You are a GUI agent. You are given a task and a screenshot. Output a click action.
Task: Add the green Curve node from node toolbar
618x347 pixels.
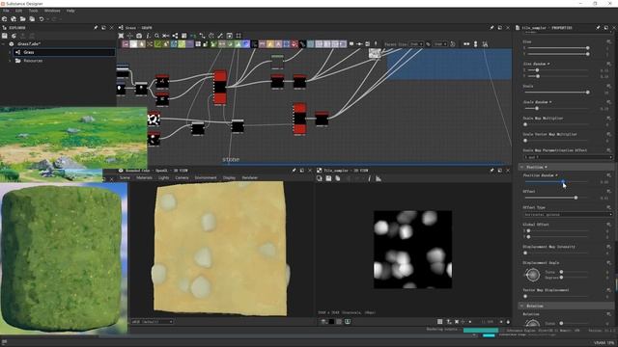157,44
